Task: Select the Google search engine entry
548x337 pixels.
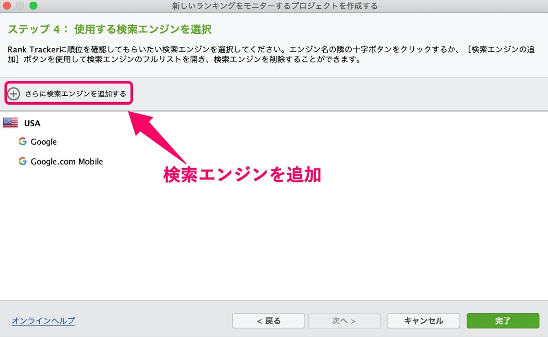Action: click(x=44, y=142)
